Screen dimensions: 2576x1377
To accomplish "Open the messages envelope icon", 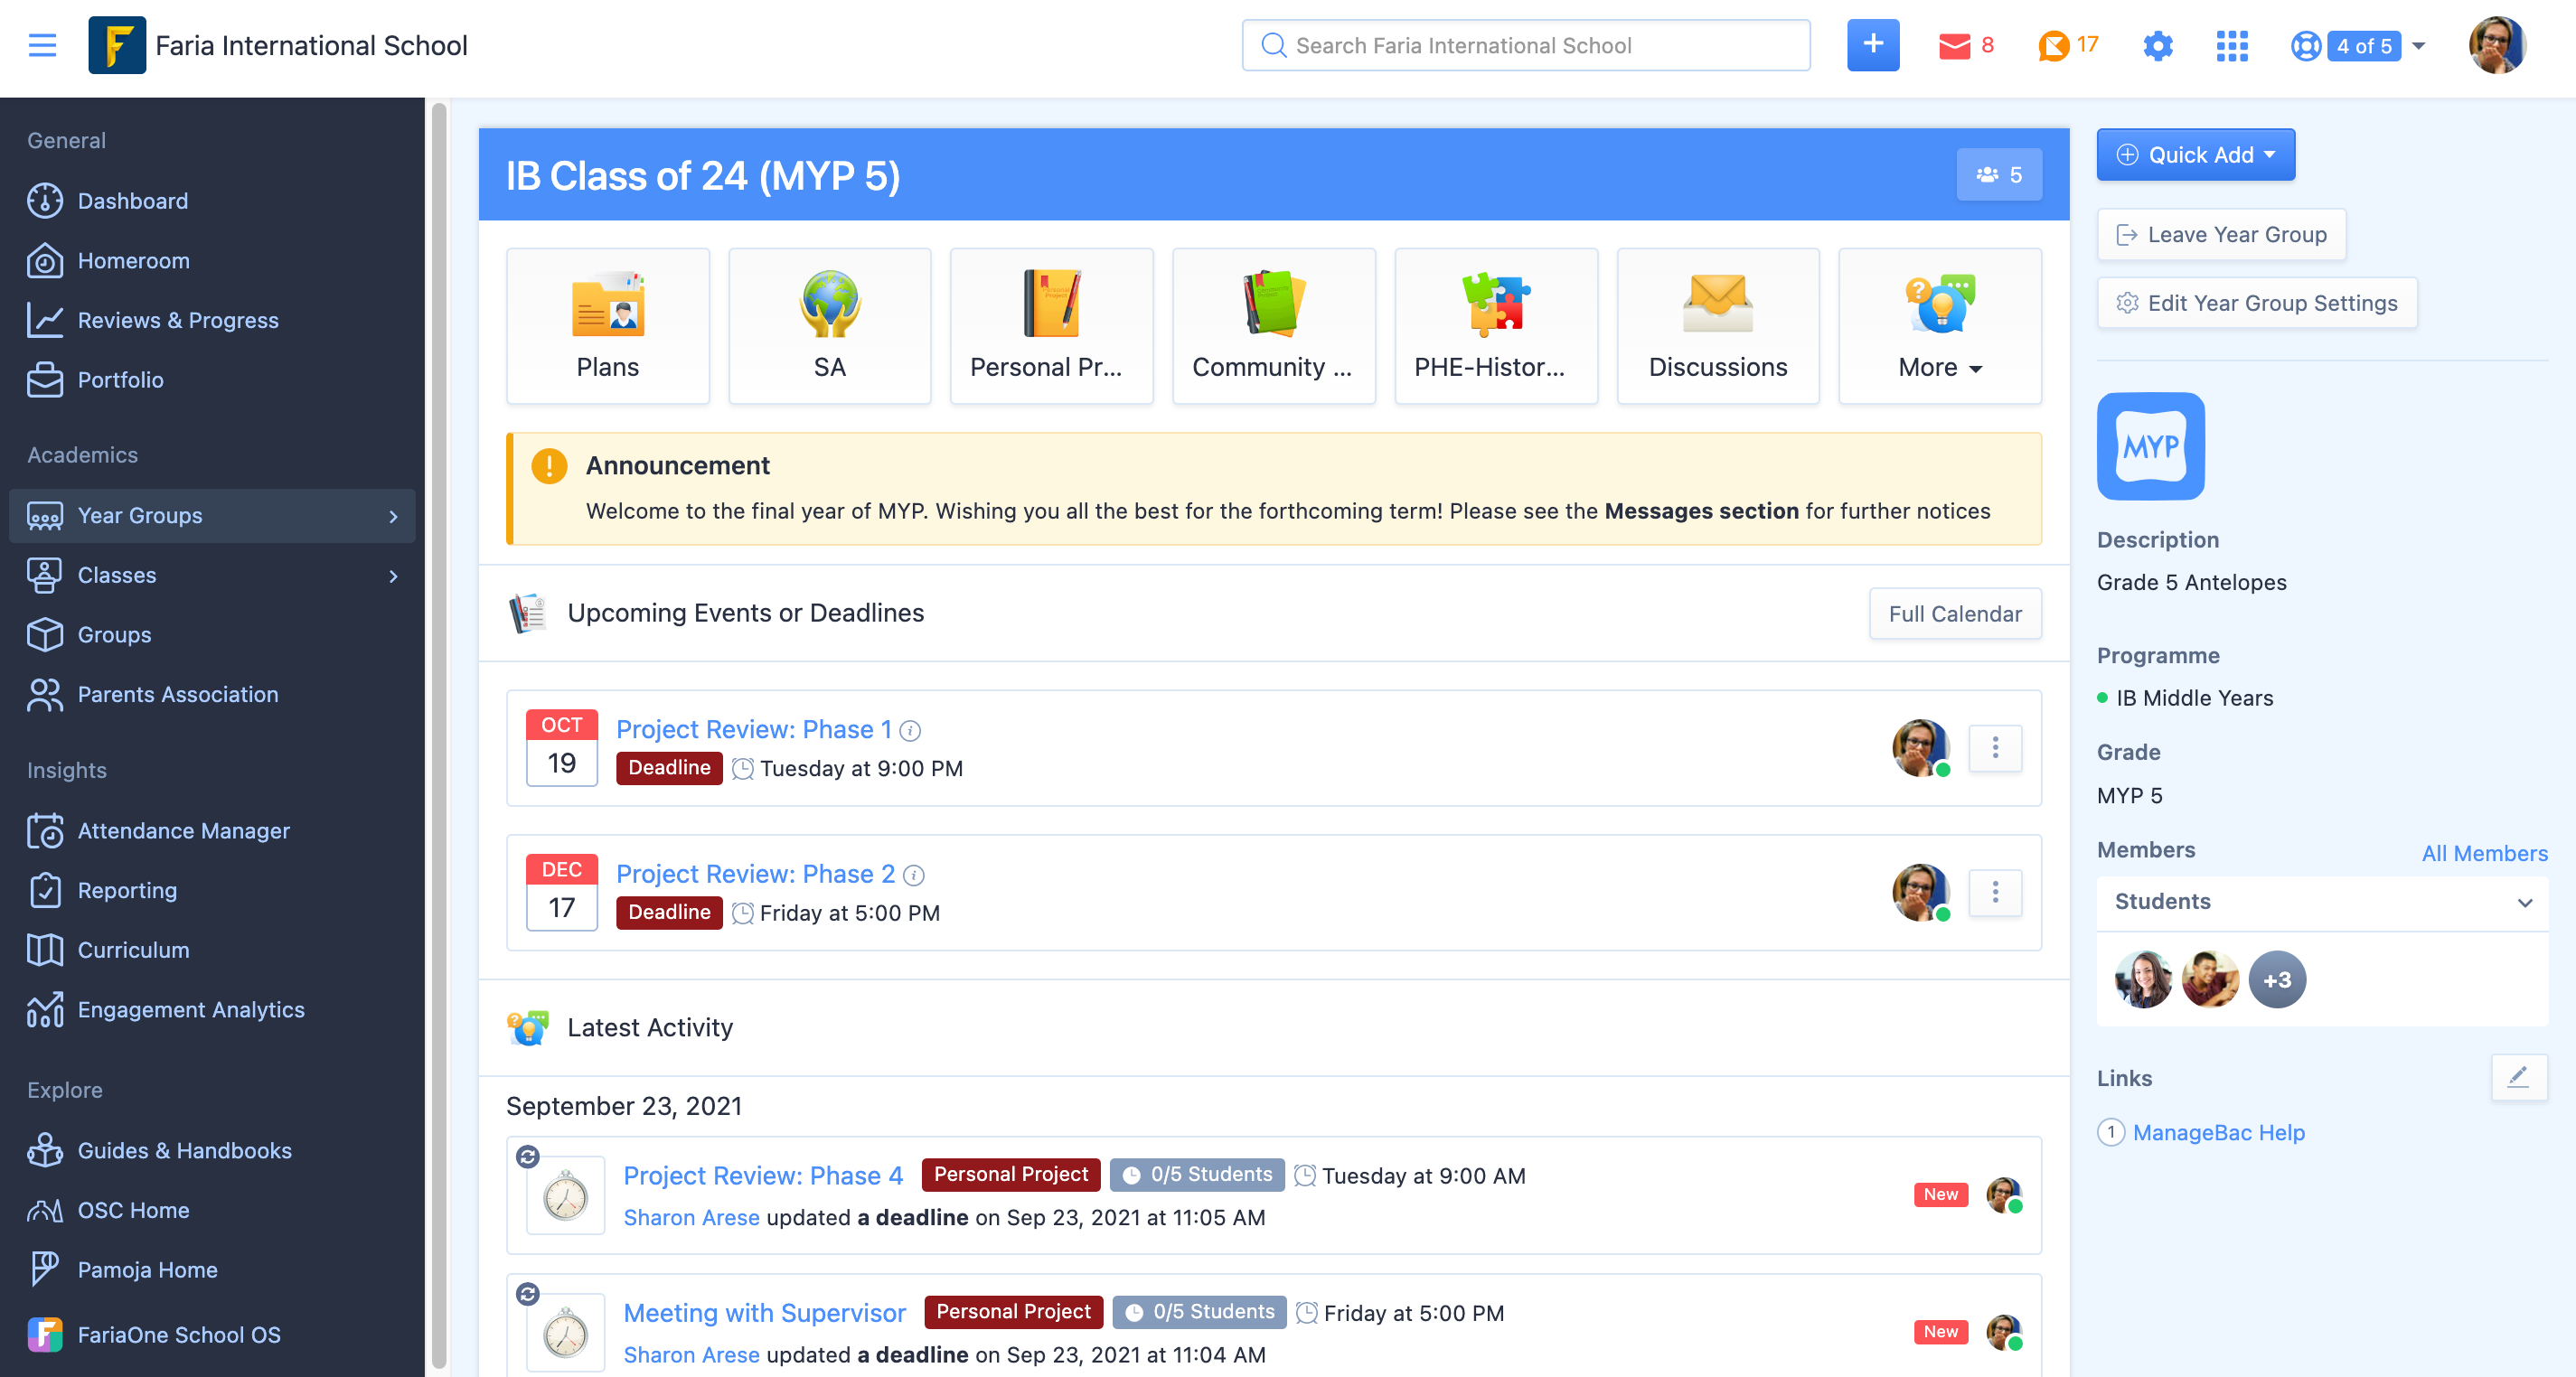I will pyautogui.click(x=1954, y=46).
